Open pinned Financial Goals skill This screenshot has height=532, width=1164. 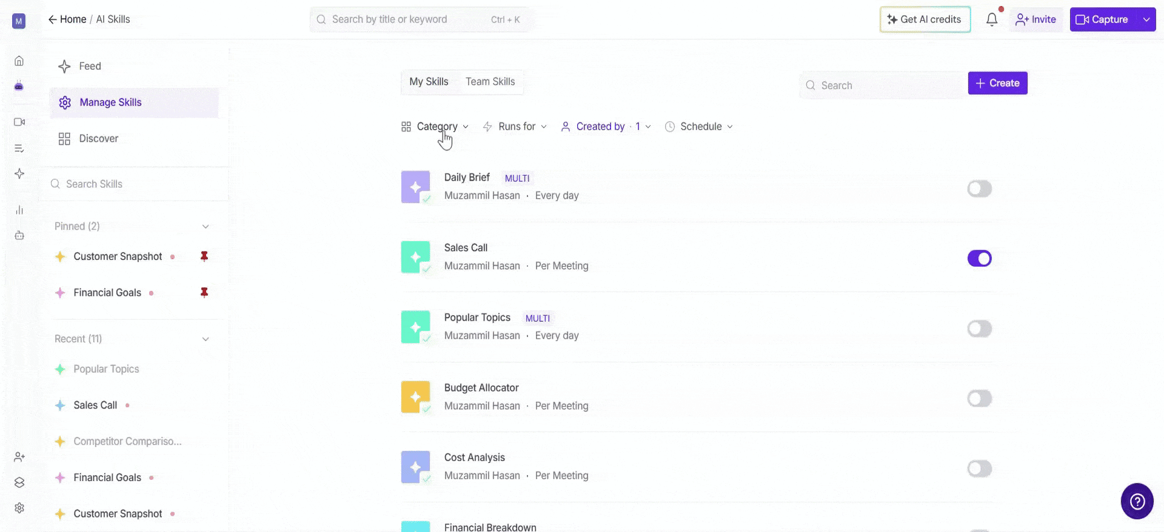pyautogui.click(x=107, y=293)
